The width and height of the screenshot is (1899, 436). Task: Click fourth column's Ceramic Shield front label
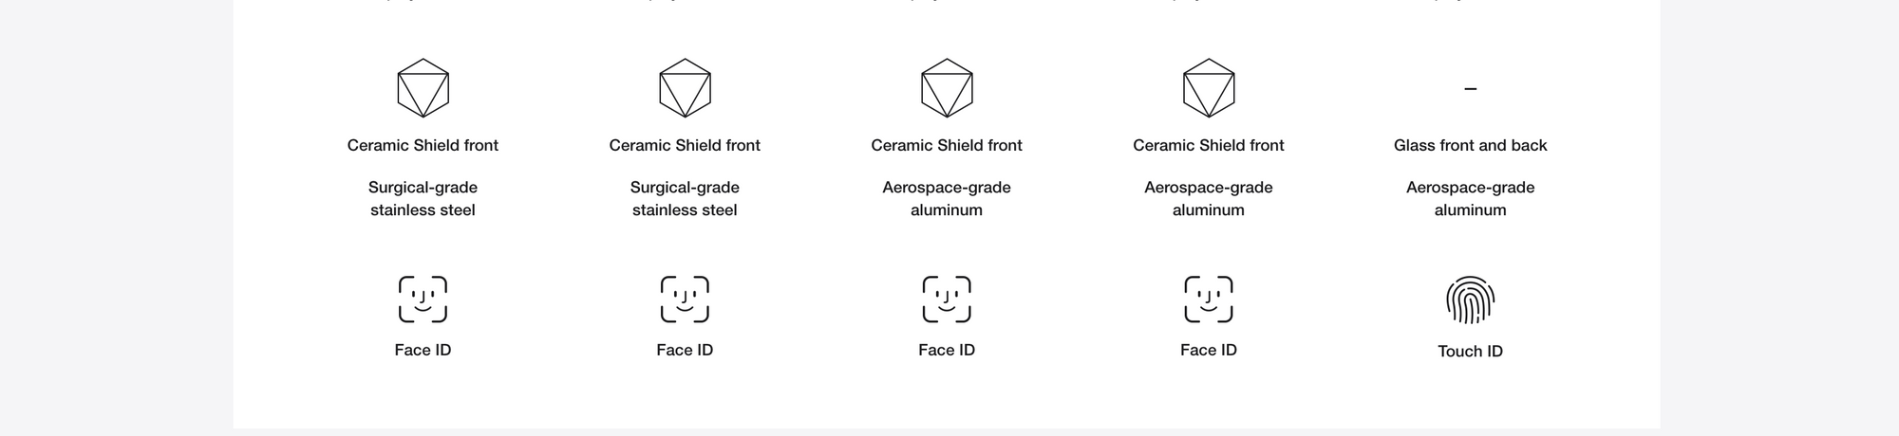(x=1209, y=145)
